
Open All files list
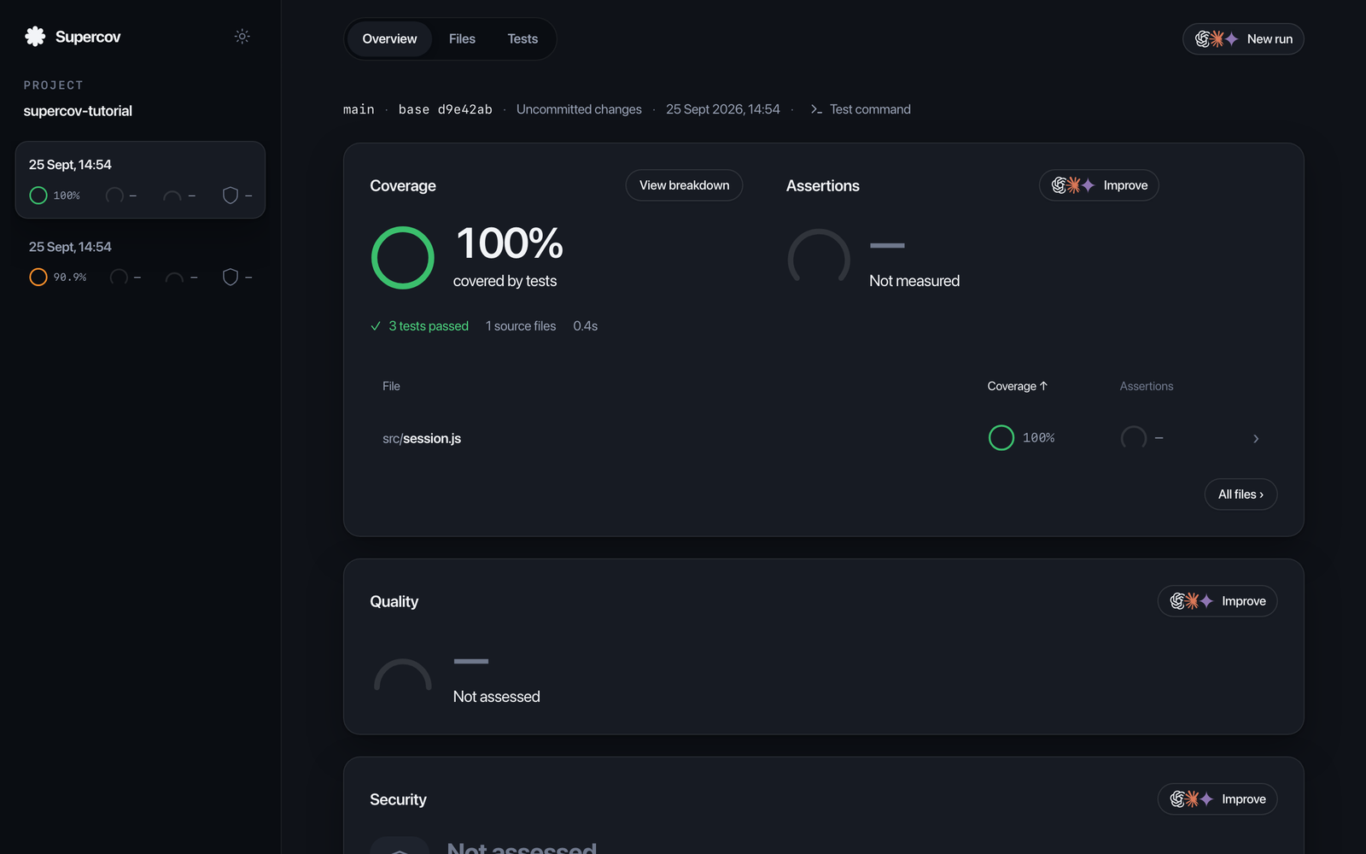pos(1240,494)
